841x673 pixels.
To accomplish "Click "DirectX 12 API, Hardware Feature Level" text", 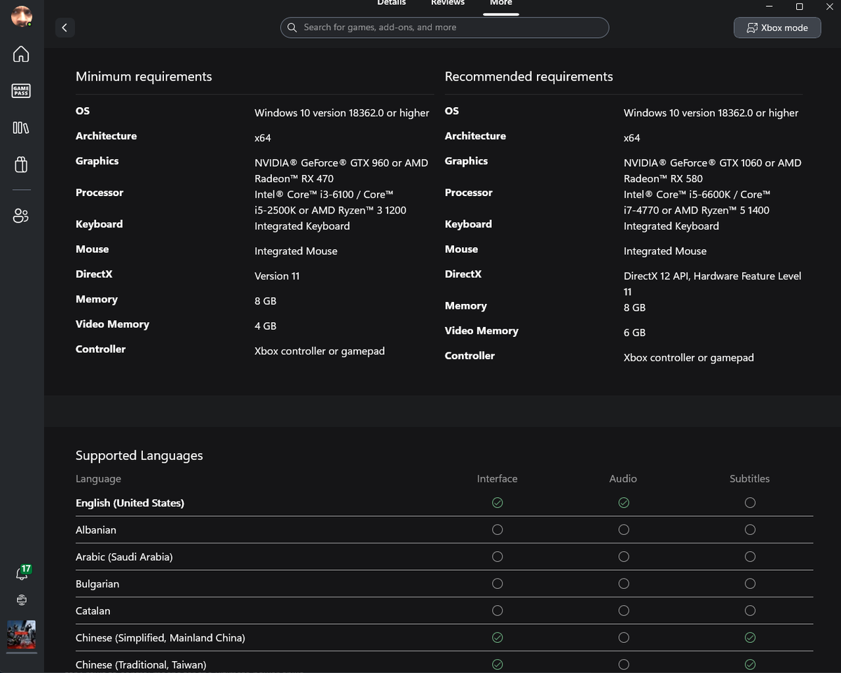I will (713, 276).
